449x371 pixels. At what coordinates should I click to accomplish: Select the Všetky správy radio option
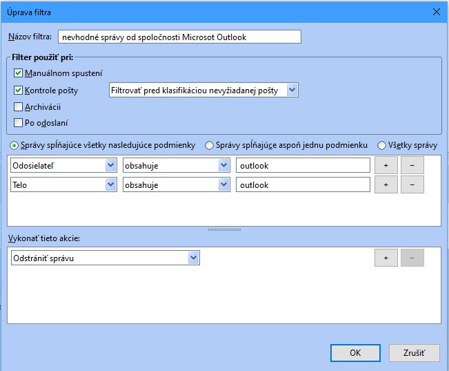(381, 145)
